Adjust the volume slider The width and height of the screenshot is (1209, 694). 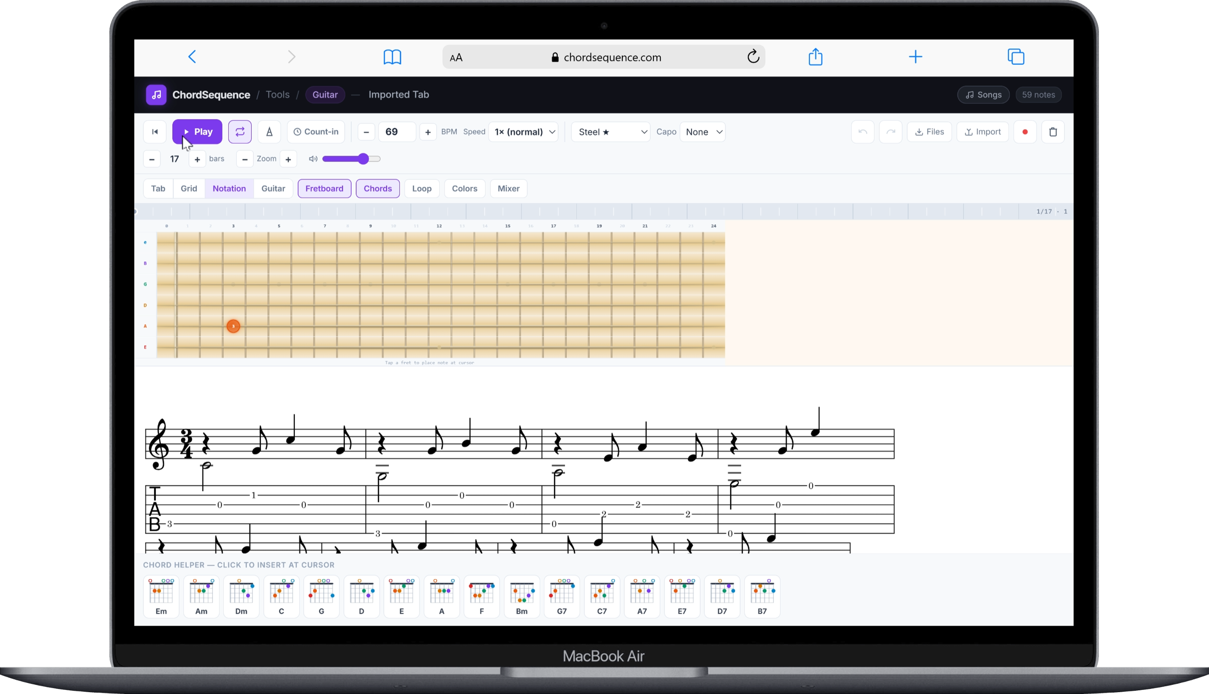pos(351,159)
